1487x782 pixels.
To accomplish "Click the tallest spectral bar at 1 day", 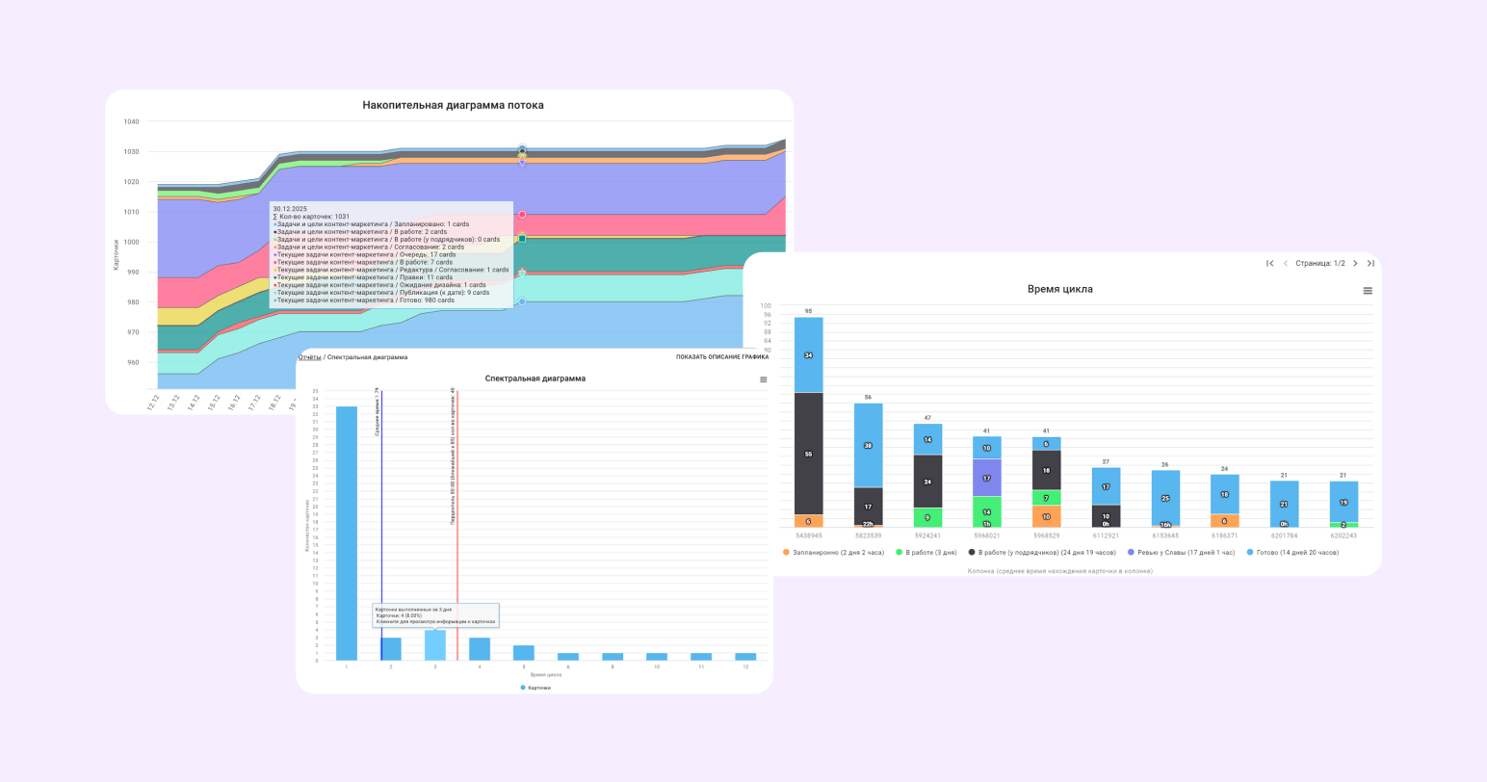I will (346, 533).
